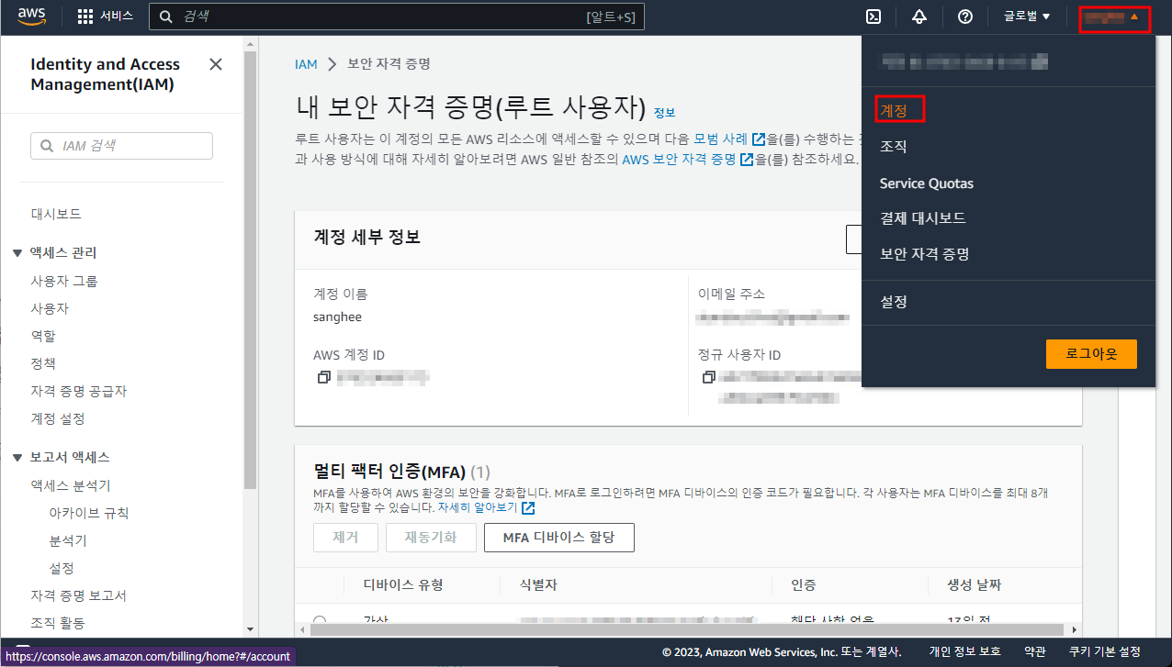The height and width of the screenshot is (667, 1172).
Task: Open Service Quotas menu entry
Action: pyautogui.click(x=926, y=183)
